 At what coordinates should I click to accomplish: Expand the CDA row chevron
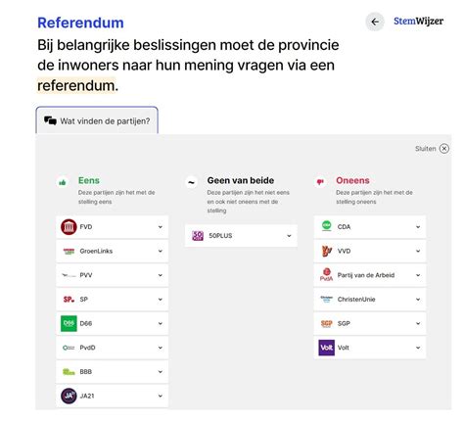pyautogui.click(x=418, y=227)
